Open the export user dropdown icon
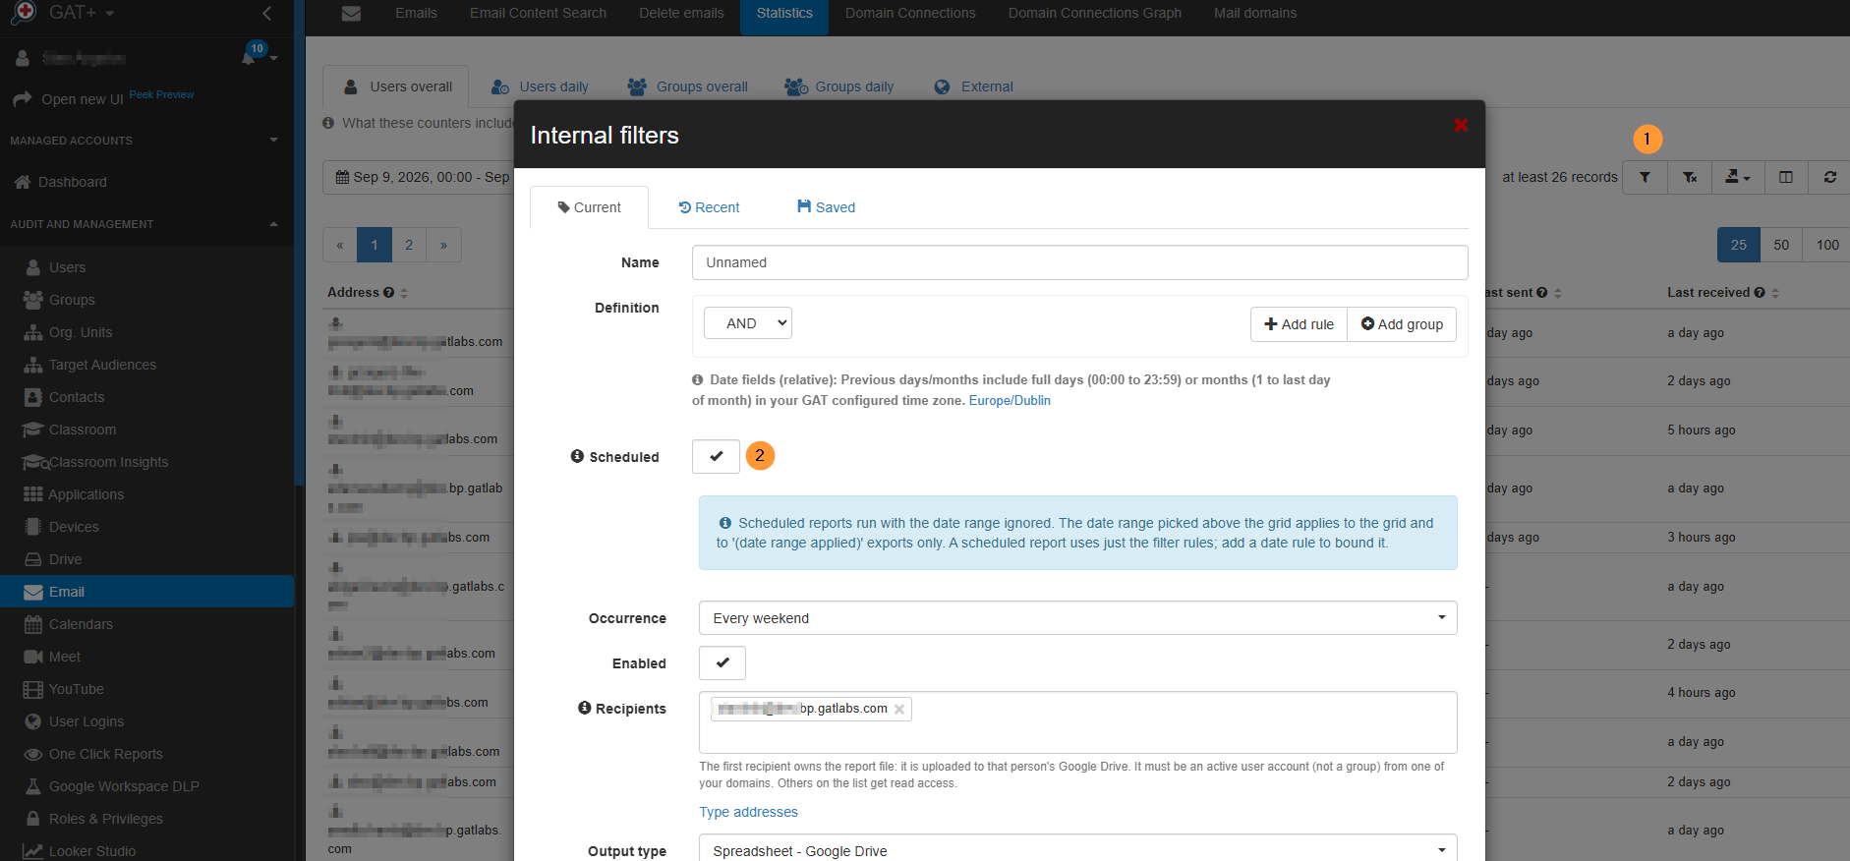 tap(1738, 178)
